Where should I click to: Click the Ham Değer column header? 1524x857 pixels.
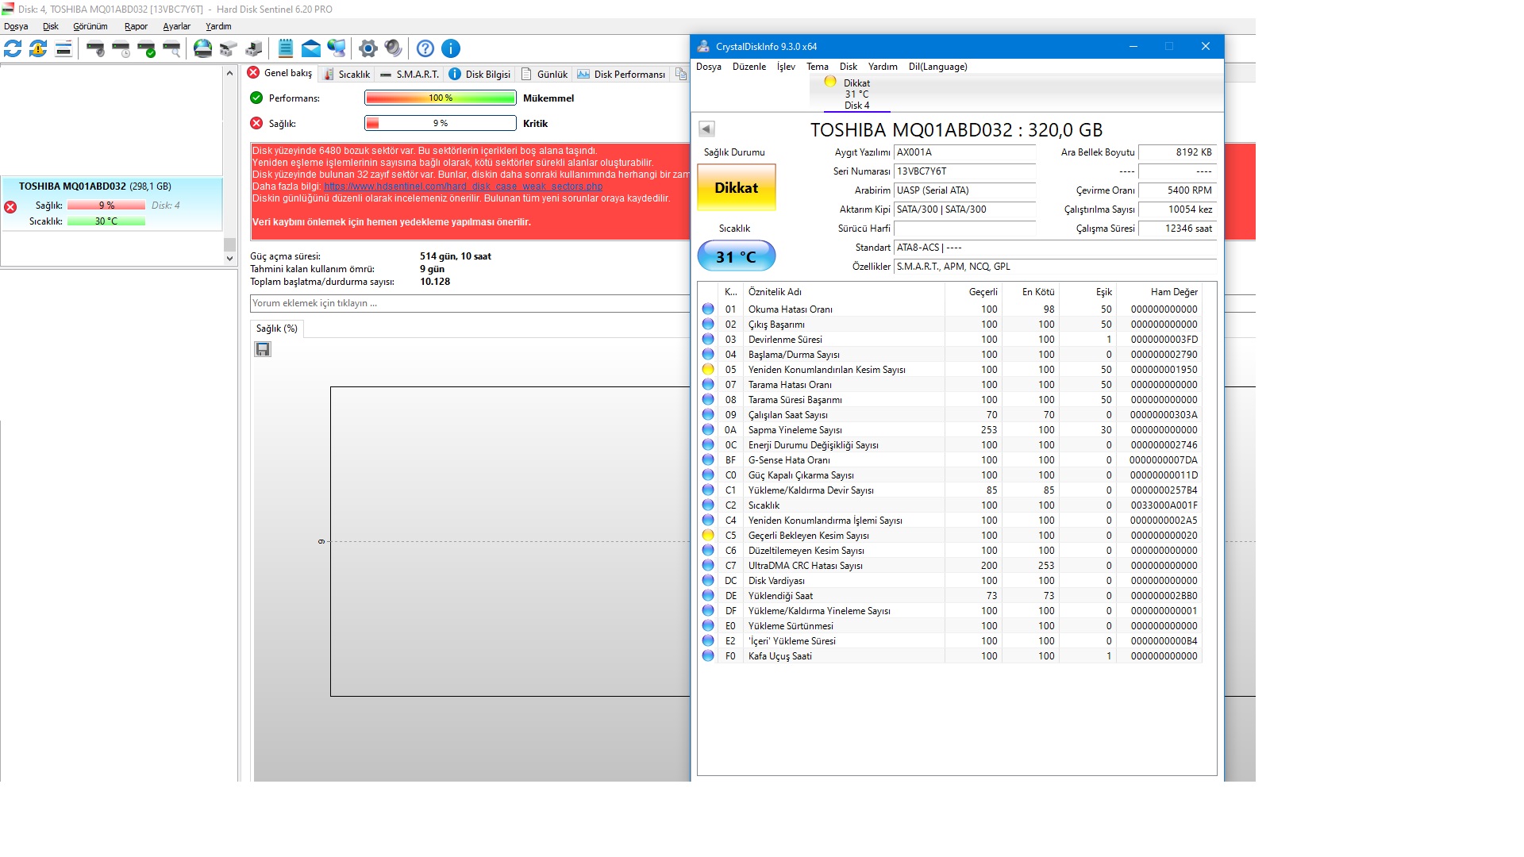coord(1160,292)
